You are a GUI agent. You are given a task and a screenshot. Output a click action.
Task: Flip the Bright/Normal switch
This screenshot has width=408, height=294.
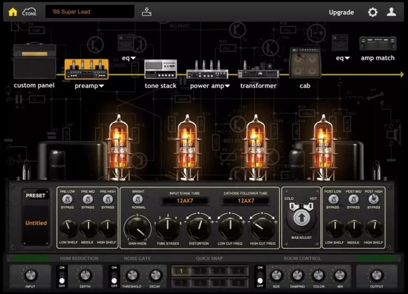138,199
